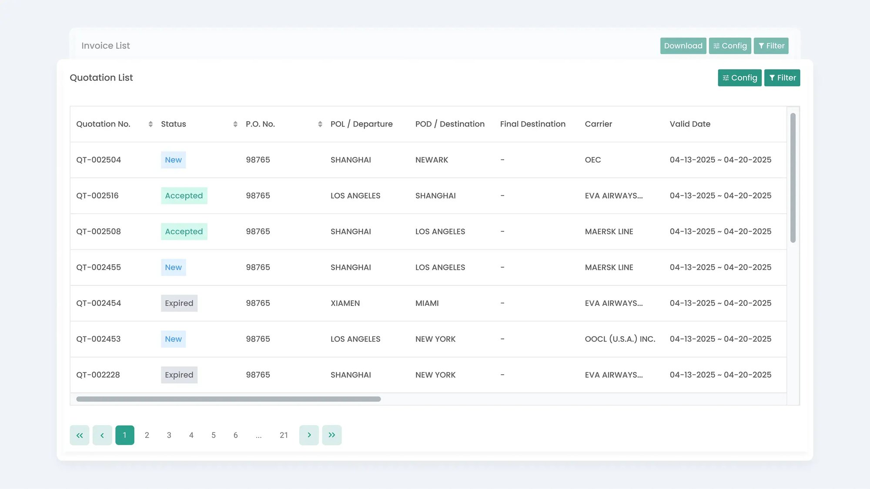
Task: Open quotation QT-002504
Action: (x=99, y=160)
